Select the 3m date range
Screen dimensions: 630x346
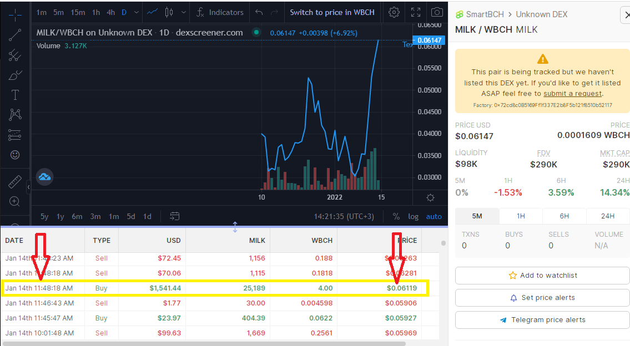(95, 216)
